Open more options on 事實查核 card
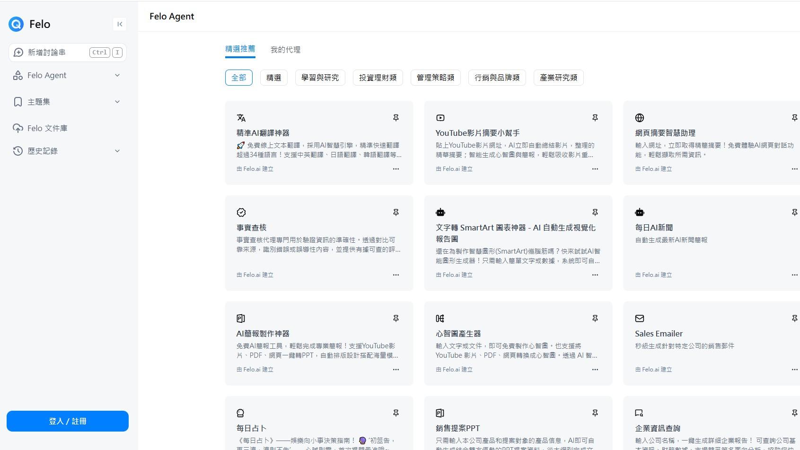Viewport: 800px width, 450px height. [x=396, y=275]
